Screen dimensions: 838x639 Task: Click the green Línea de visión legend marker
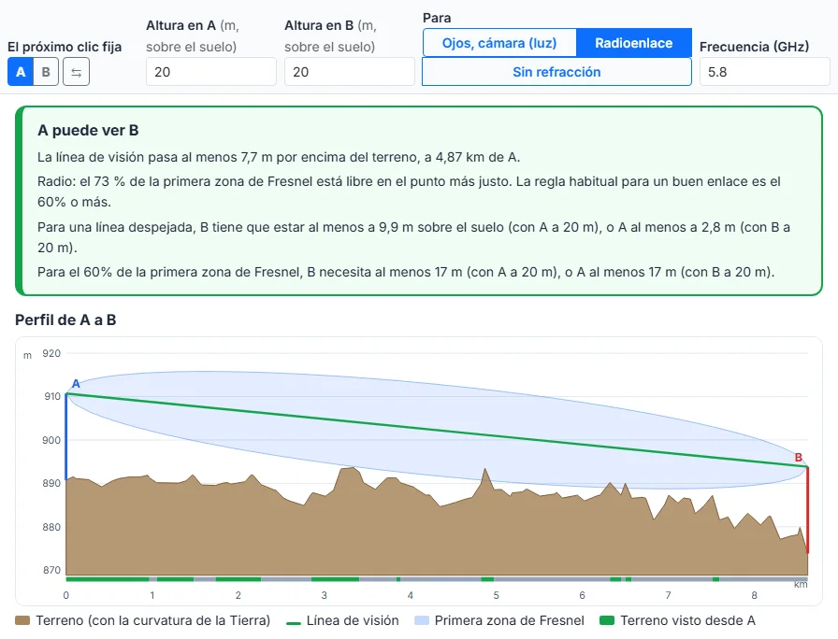(294, 622)
